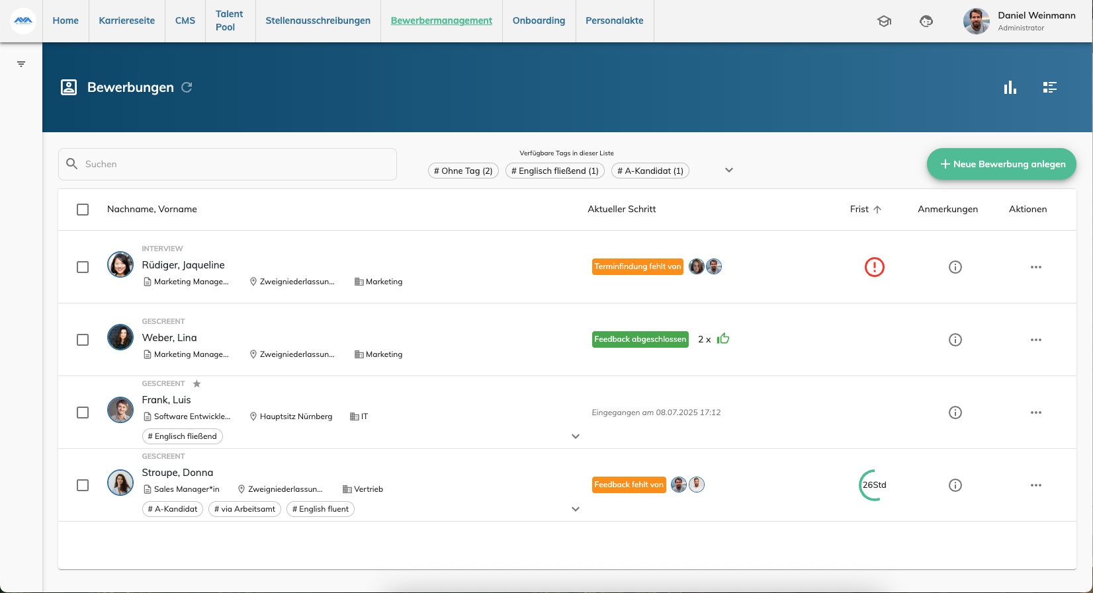Expand the Stroupe, Donna row details

(x=575, y=509)
